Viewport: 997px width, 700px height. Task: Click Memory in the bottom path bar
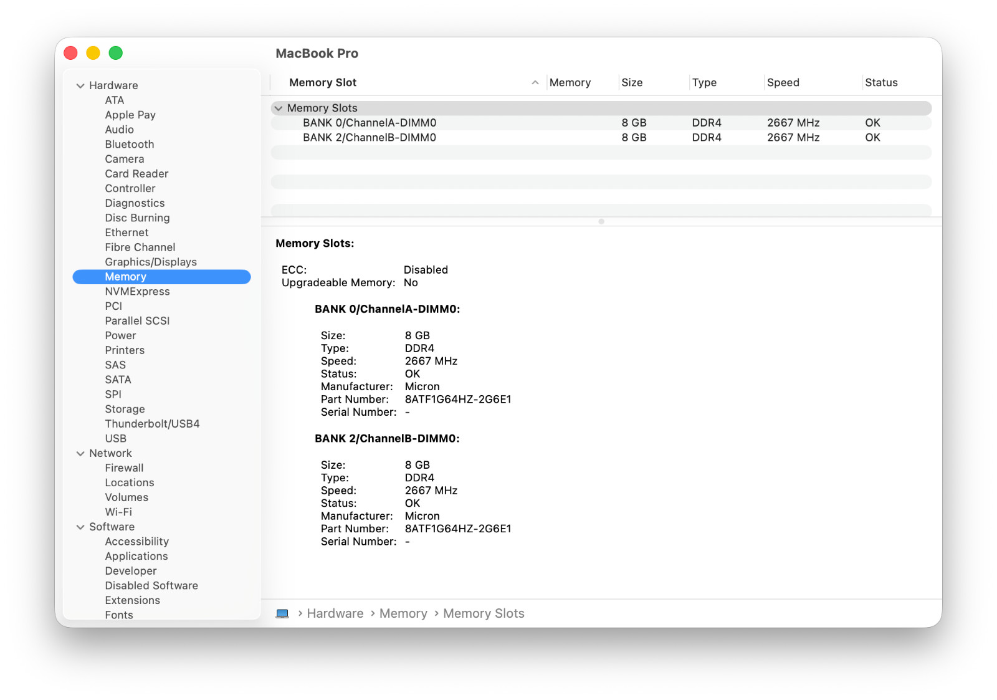coord(403,613)
